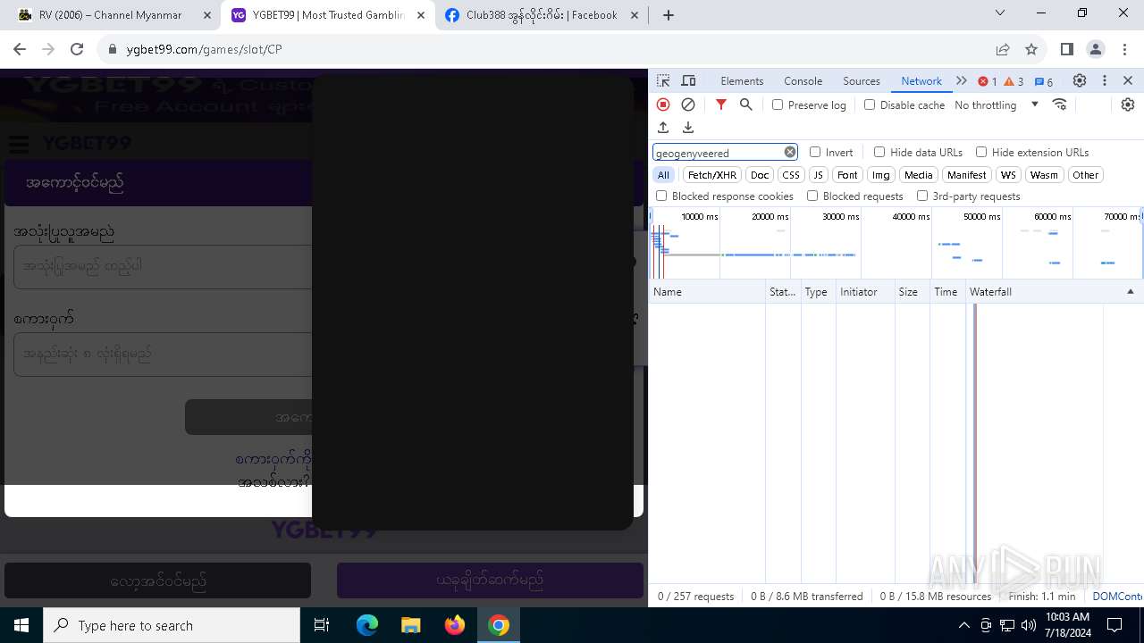Sort by Waterfall column arrow
Screen dimensions: 1144x643
point(1130,292)
